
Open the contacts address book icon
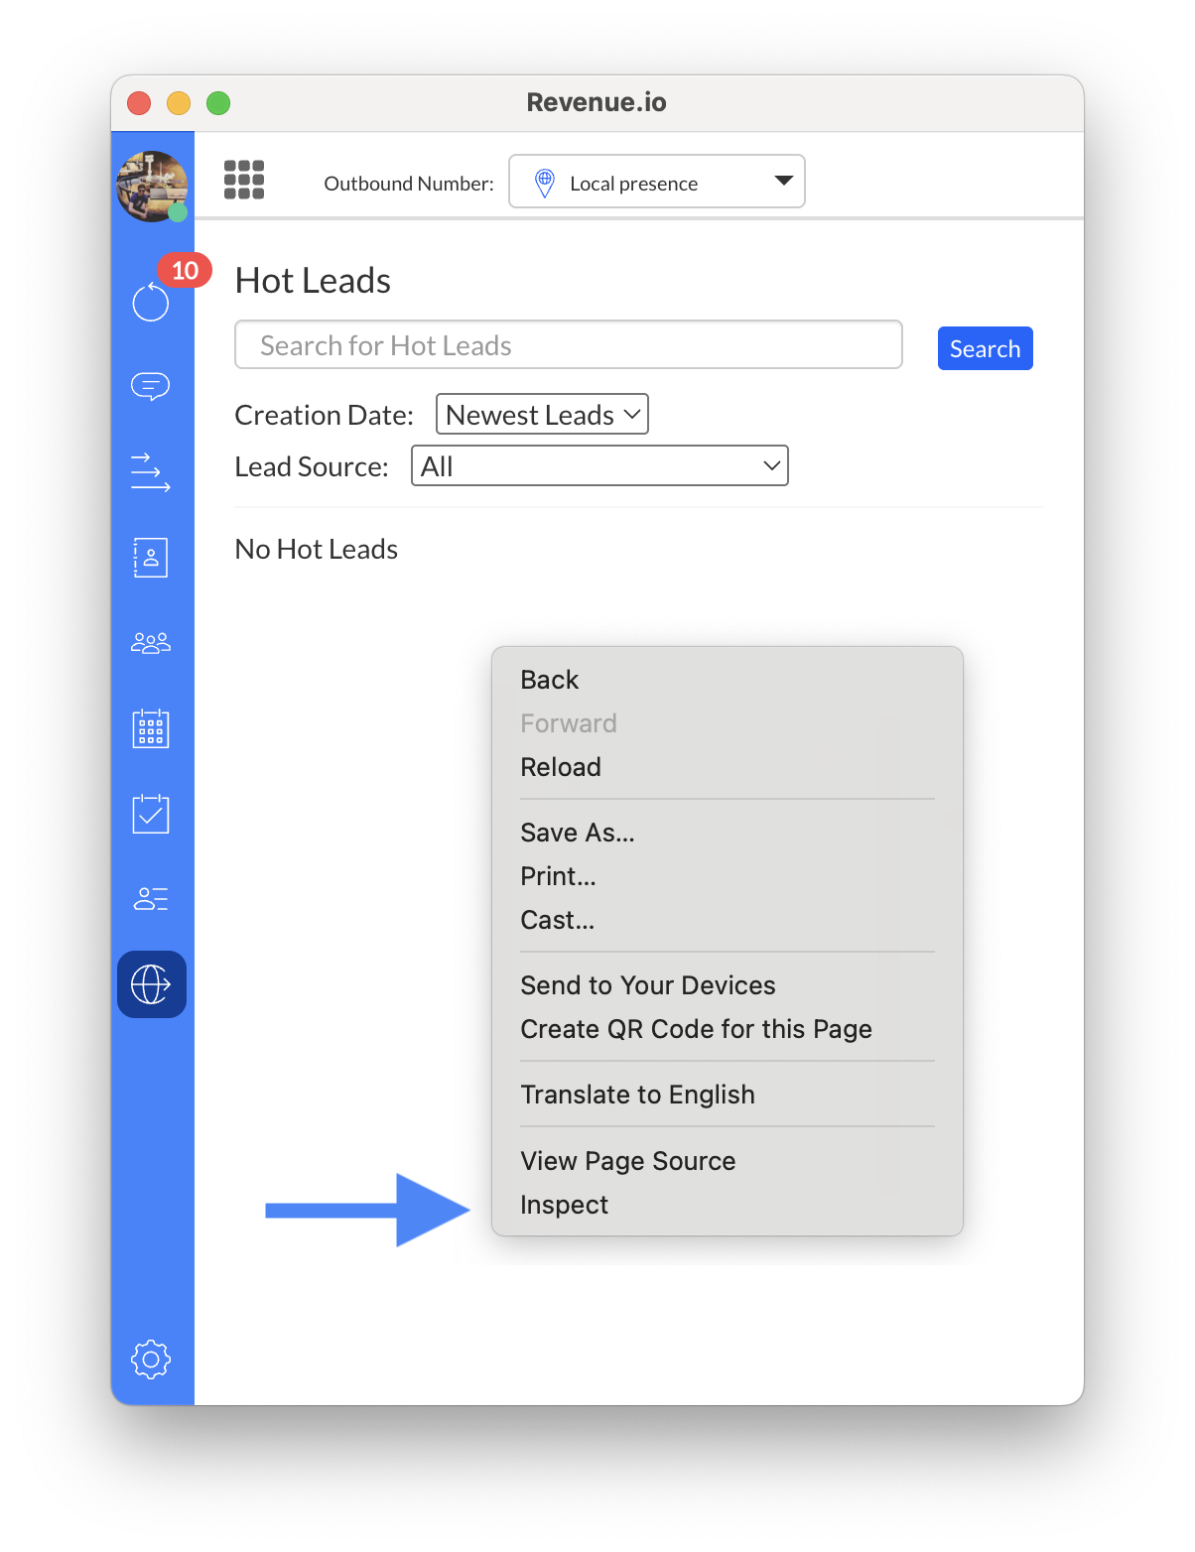151,558
